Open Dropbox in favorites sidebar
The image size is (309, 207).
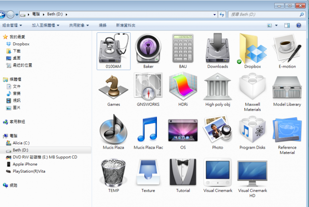pyautogui.click(x=18, y=44)
